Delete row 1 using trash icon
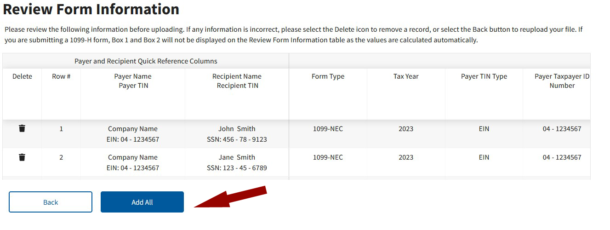The width and height of the screenshot is (610, 230). (22, 128)
